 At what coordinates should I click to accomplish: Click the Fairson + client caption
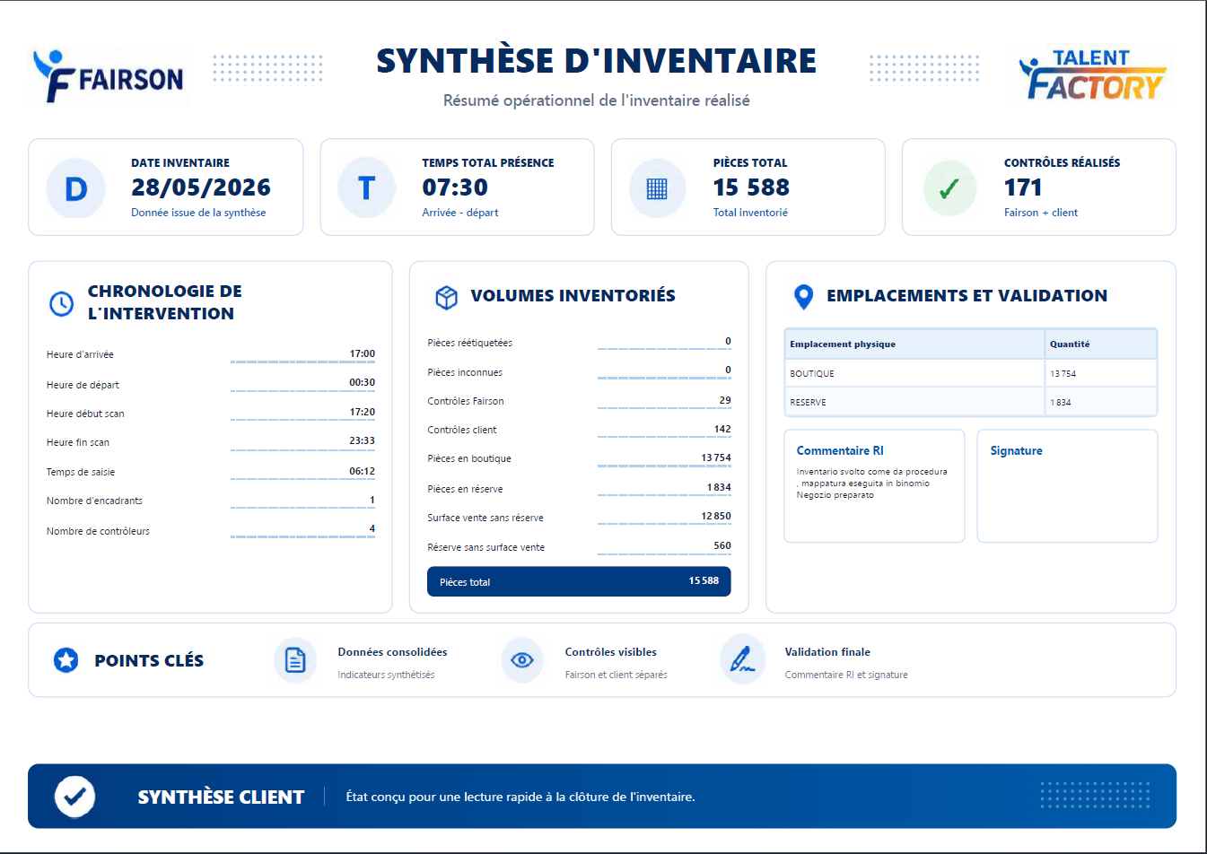click(1041, 213)
